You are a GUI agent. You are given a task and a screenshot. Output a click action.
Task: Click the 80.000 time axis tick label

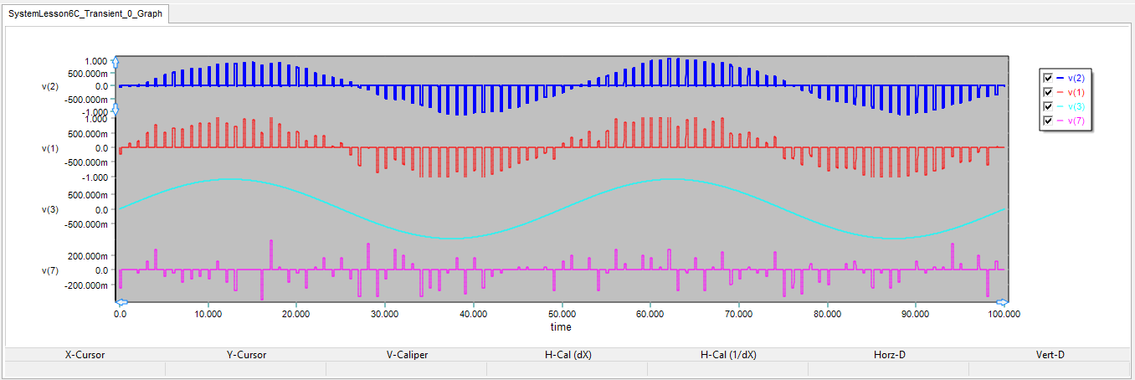click(827, 315)
